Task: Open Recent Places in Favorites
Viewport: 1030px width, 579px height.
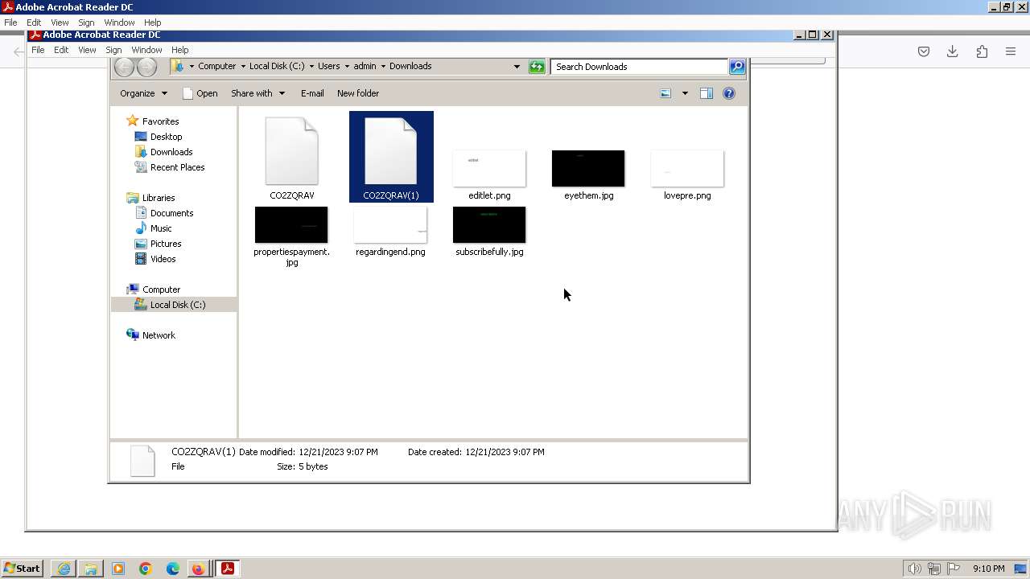Action: click(x=177, y=167)
